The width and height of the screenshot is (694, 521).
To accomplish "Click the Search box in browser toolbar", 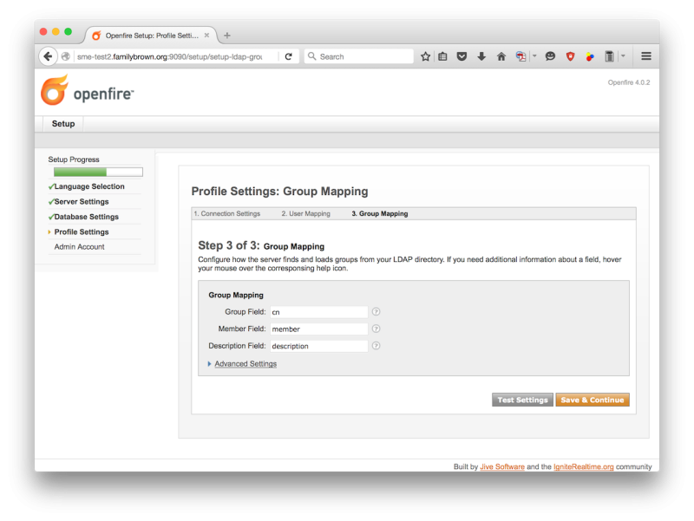I will pyautogui.click(x=358, y=56).
